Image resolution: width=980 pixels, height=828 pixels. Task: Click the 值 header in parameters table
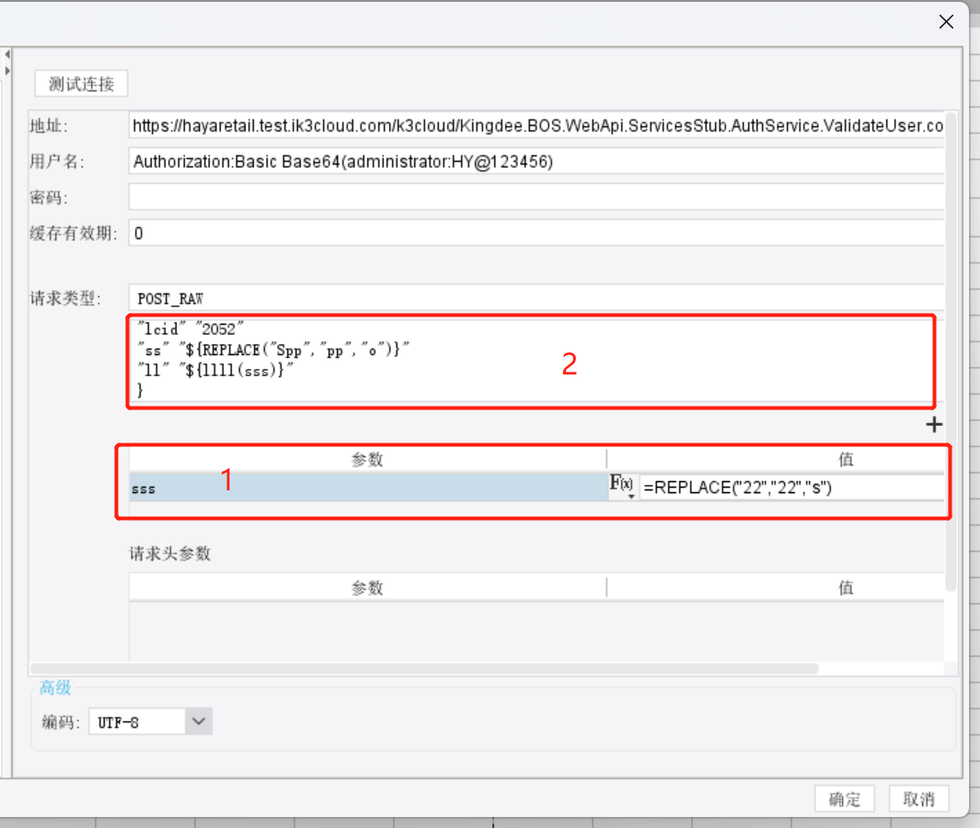coord(846,460)
